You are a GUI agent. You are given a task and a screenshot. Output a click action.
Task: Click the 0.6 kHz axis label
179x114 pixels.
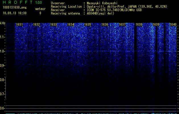tap(2, 108)
